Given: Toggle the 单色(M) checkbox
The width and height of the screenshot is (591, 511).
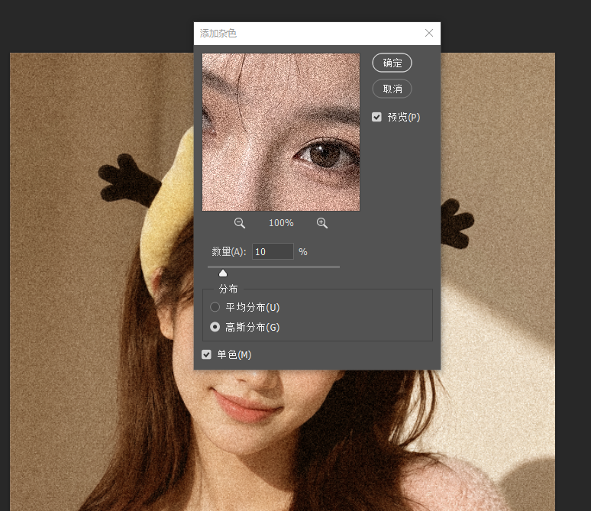Looking at the screenshot, I should coord(206,354).
